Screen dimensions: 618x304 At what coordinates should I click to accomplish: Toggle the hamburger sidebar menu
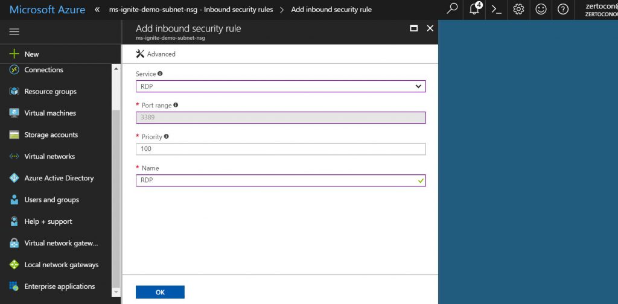coord(14,32)
